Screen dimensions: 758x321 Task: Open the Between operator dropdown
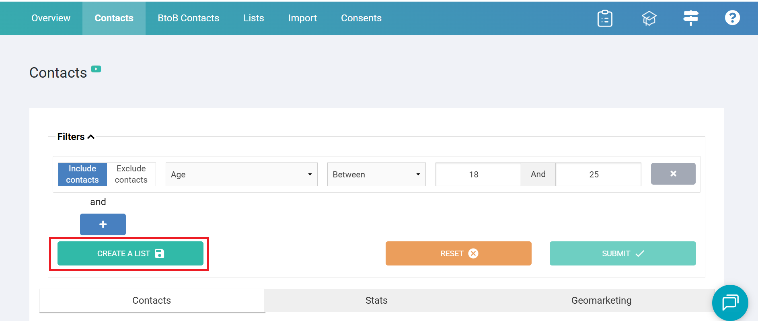pos(376,175)
